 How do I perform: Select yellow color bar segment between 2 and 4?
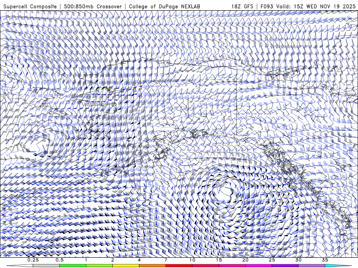pos(126,266)
